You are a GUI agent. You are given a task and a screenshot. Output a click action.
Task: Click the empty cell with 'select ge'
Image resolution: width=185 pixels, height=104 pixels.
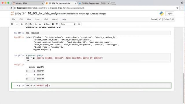point(98,86)
